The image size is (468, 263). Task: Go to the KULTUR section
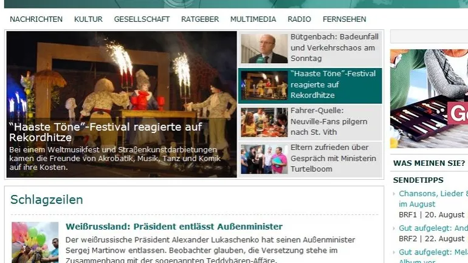pyautogui.click(x=88, y=19)
